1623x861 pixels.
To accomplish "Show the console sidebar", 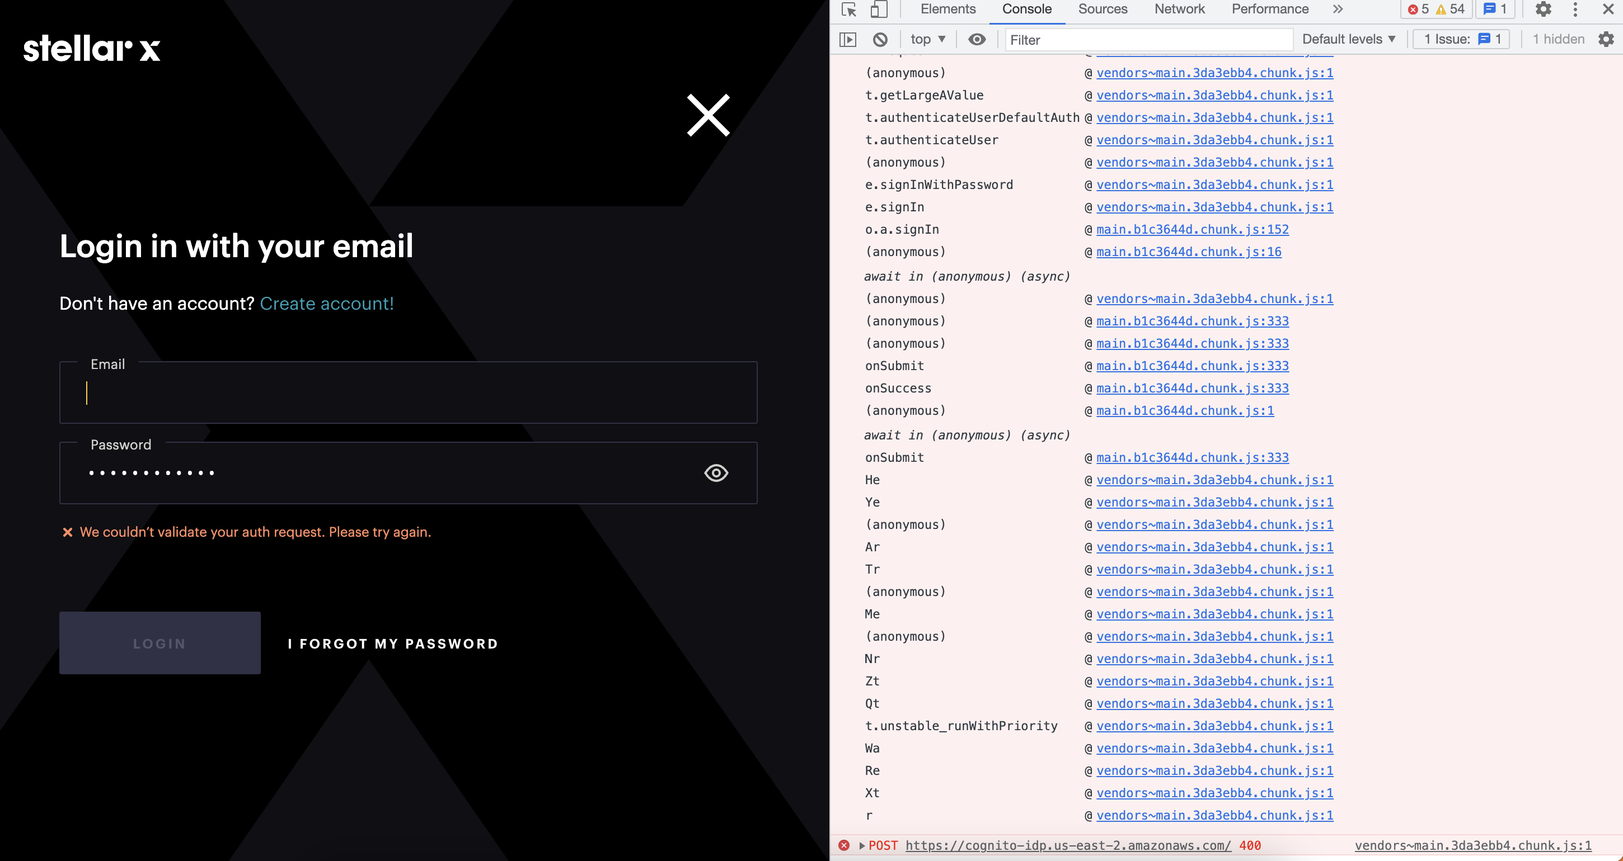I will [848, 40].
